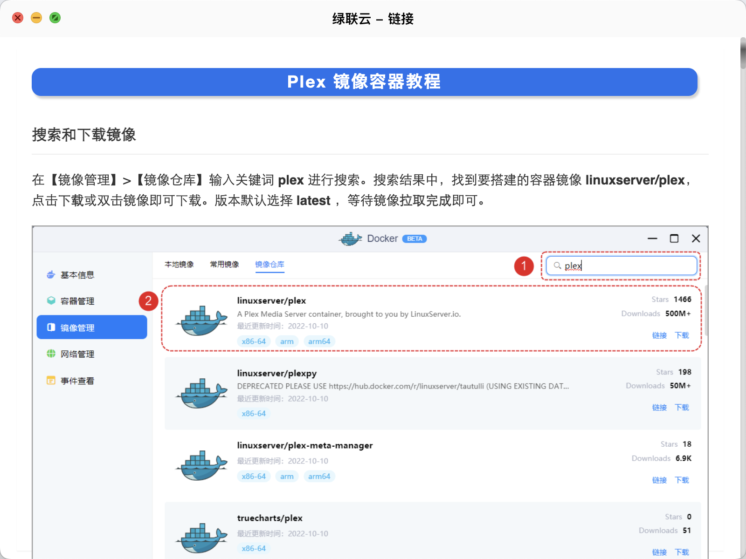The image size is (746, 559).
Task: Maximize the Docker window
Action: (x=674, y=239)
